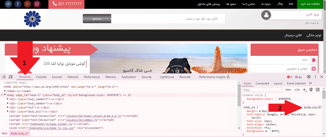Image resolution: width=326 pixels, height=137 pixels.
Task: Click the TV icon in quick access
Action: tap(314, 68)
